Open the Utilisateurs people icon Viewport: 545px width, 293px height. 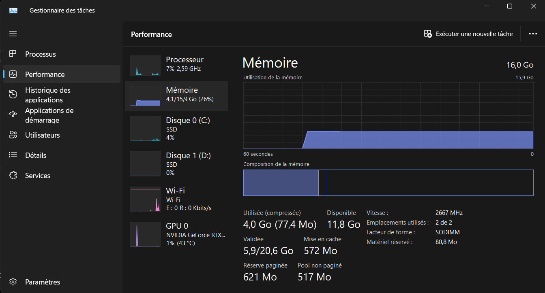click(13, 135)
